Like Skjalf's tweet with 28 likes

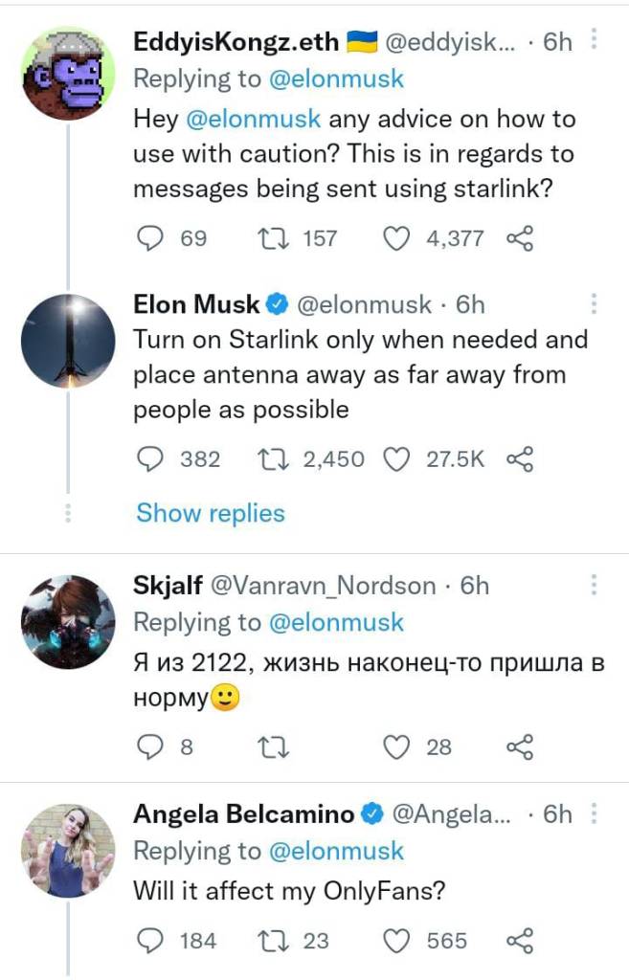(396, 746)
